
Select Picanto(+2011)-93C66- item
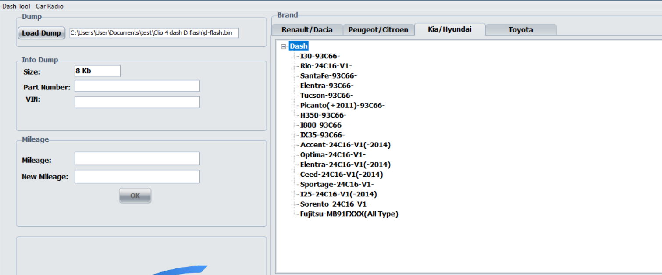pos(342,105)
